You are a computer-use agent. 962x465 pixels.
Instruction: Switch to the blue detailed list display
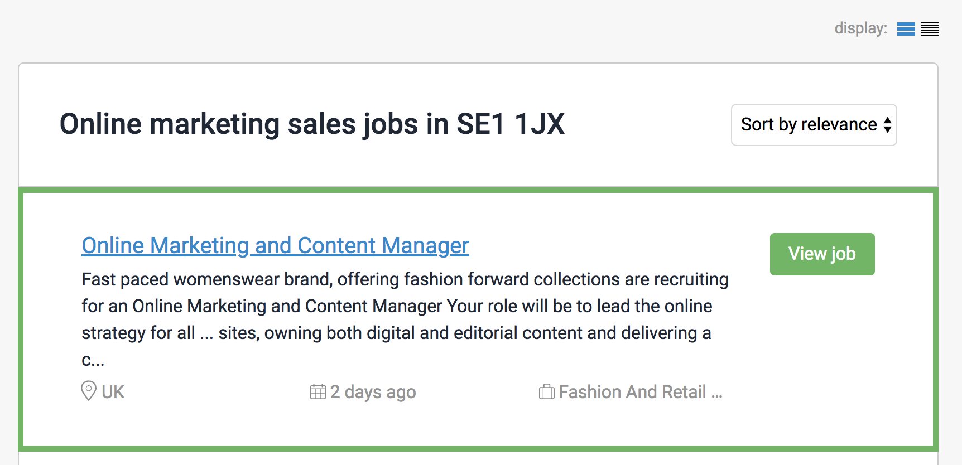906,29
